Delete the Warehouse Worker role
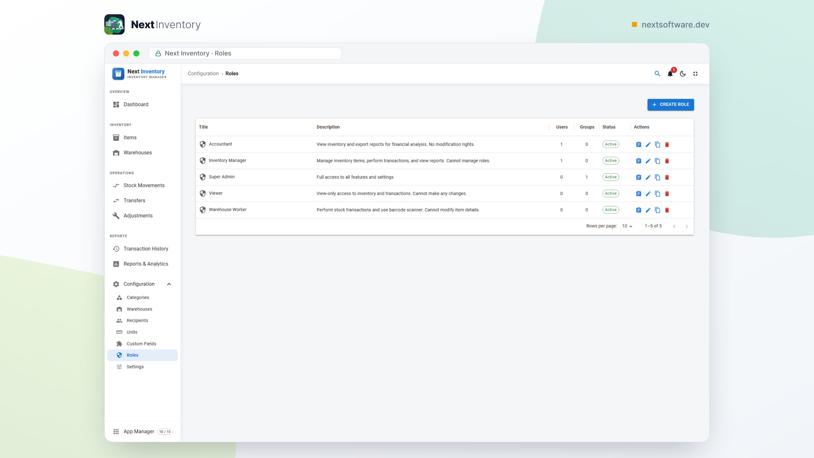The width and height of the screenshot is (814, 458). tap(667, 210)
